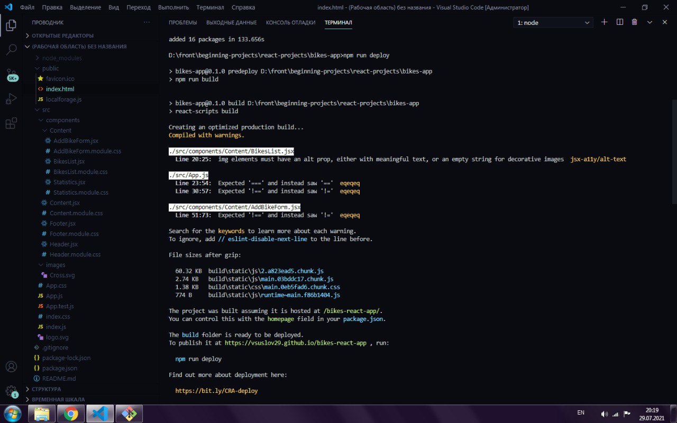Click package.json link in terminal output
Viewport: 677px width, 423px height.
[x=363, y=319]
